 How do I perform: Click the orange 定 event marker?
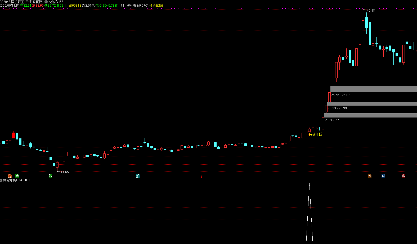click(10, 176)
